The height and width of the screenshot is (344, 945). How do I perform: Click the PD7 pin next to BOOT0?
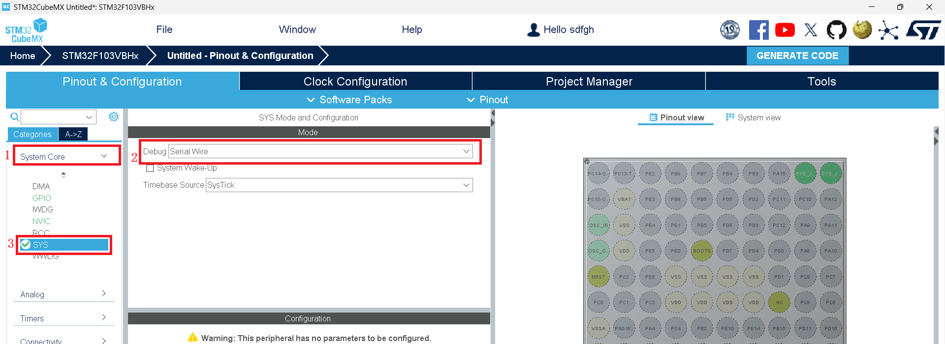pos(727,251)
